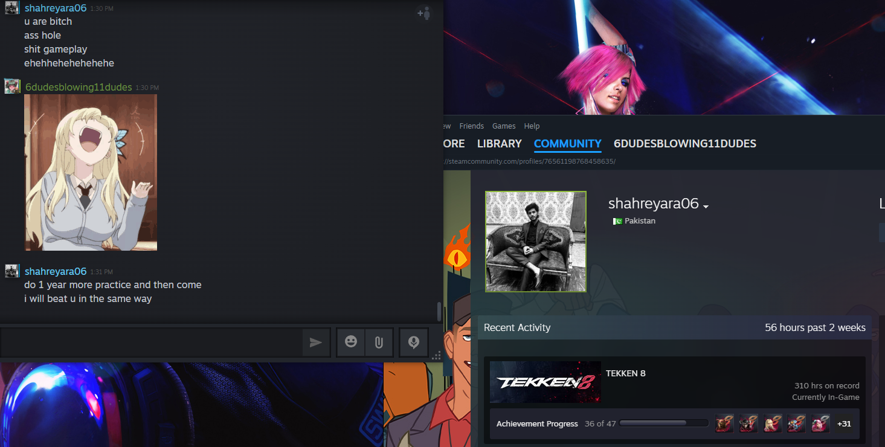Image resolution: width=885 pixels, height=447 pixels.
Task: Click the "Currently In-Game" status text
Action: (x=826, y=397)
